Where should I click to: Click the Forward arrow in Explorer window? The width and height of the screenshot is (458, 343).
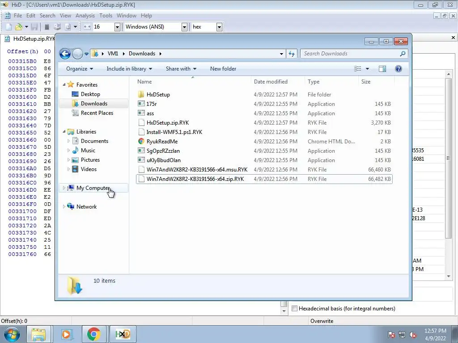tap(77, 54)
